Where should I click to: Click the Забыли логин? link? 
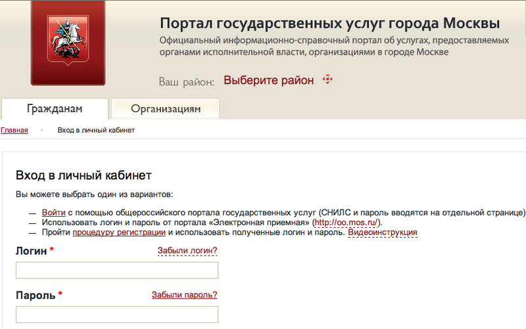tap(187, 251)
